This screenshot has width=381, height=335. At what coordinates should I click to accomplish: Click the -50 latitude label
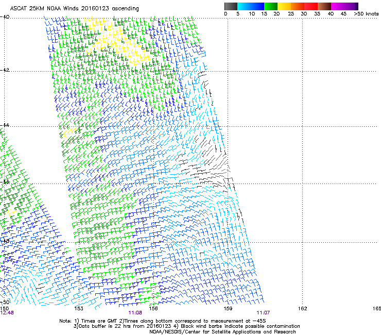pos(5,303)
